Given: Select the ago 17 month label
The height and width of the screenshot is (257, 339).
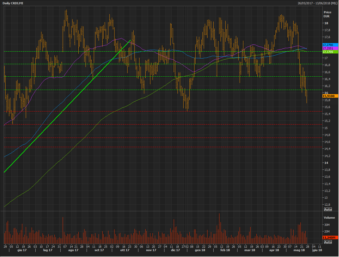Looking at the screenshot, I should pos(73,250).
